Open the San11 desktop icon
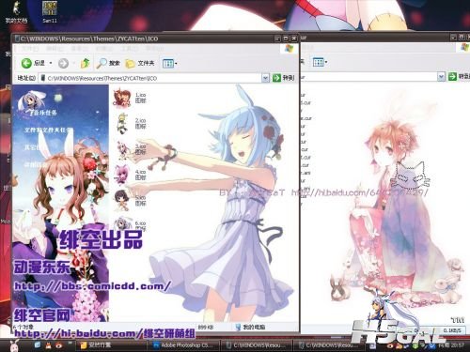Screen dimensions: 470x352 50,12
